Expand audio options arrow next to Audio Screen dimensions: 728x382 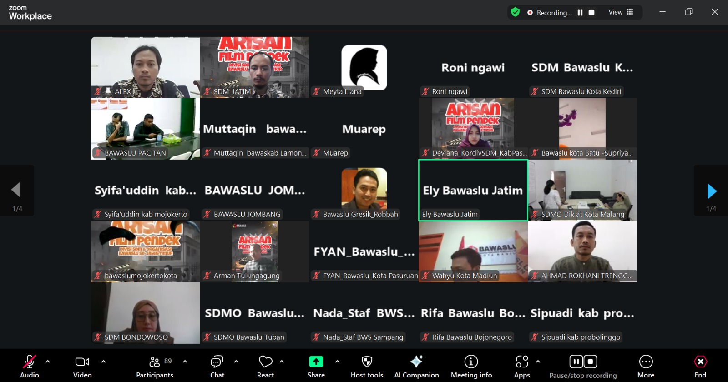coord(48,362)
